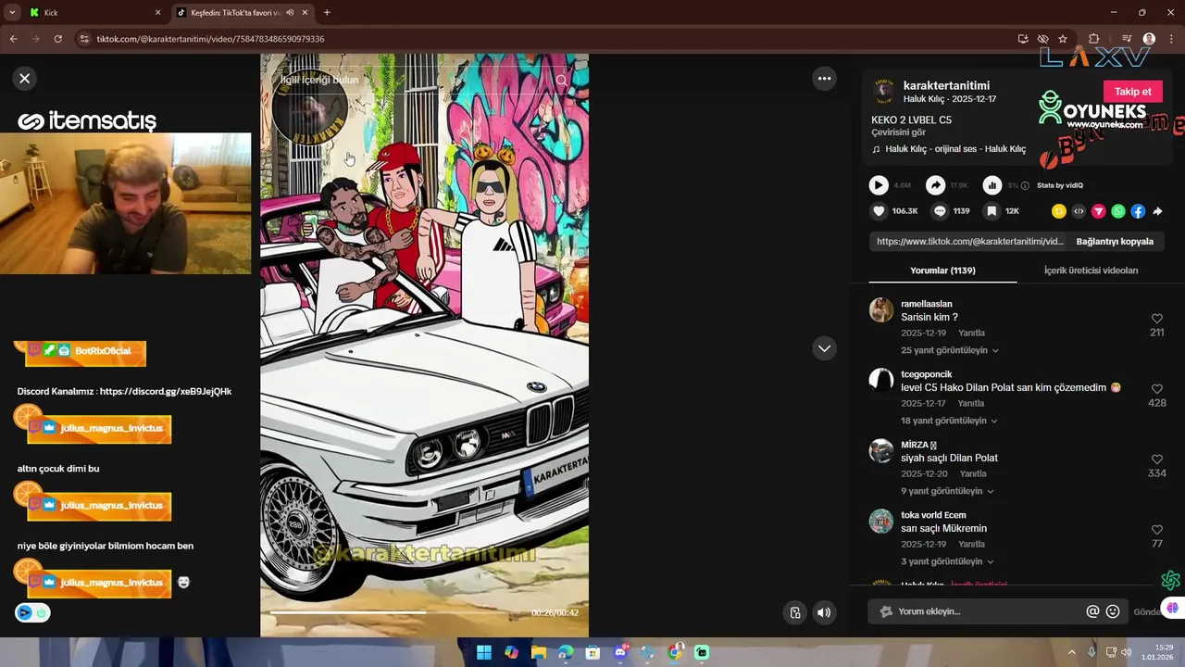This screenshot has height=667, width=1185.
Task: Go to the next video with the down chevron
Action: 824,348
